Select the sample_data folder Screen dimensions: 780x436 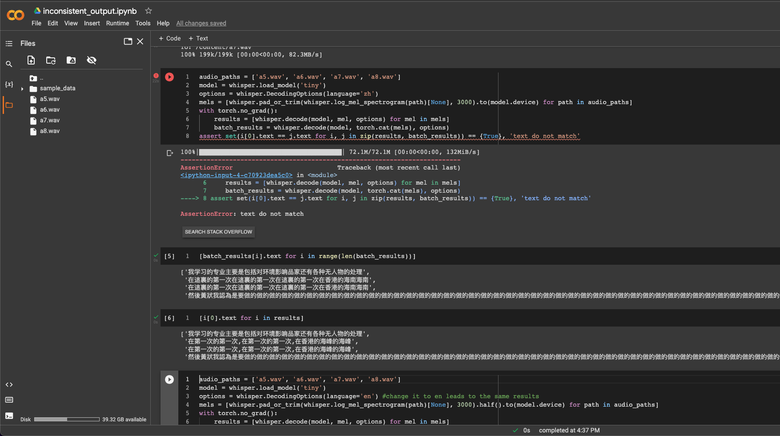tap(57, 89)
